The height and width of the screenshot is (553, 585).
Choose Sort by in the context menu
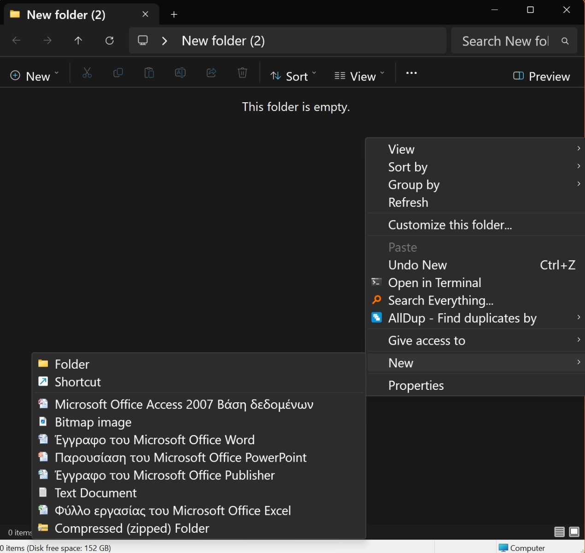pyautogui.click(x=476, y=167)
